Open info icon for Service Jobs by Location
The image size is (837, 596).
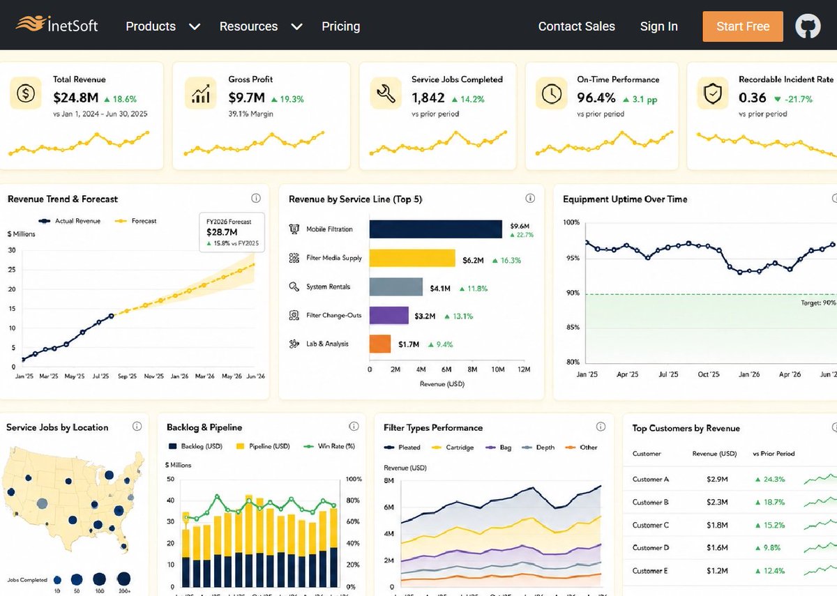[x=137, y=427]
